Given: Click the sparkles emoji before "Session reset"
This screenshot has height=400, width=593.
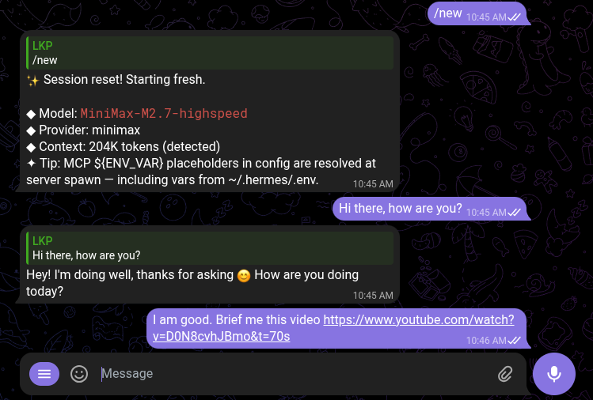Looking at the screenshot, I should click(33, 80).
